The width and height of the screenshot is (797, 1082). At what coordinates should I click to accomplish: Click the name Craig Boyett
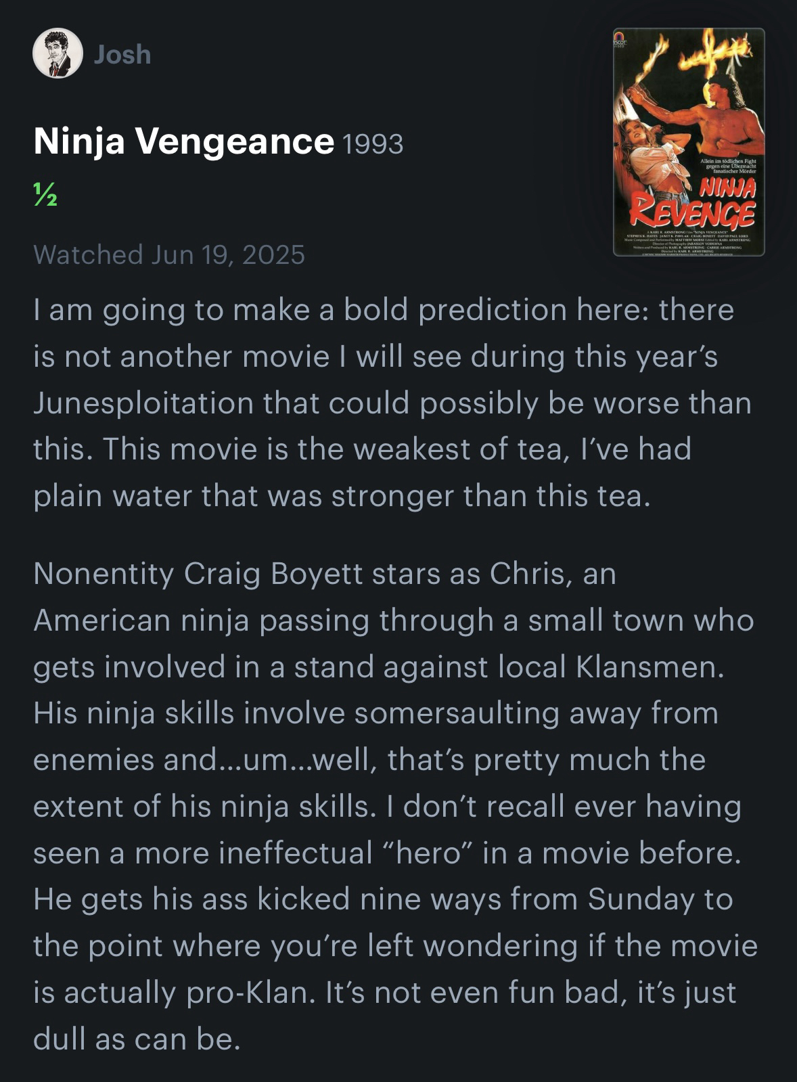[x=265, y=574]
